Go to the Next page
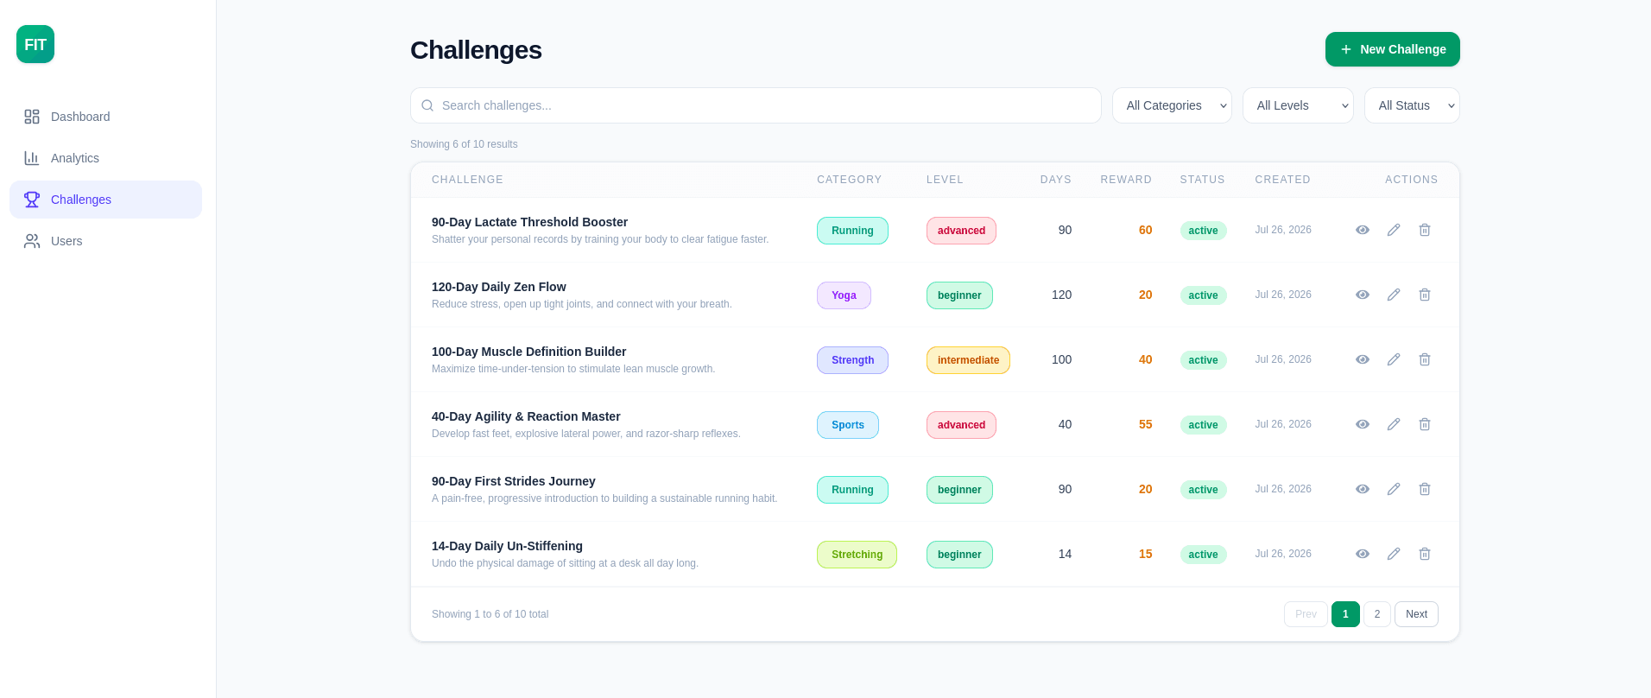The image size is (1651, 698). coord(1416,614)
